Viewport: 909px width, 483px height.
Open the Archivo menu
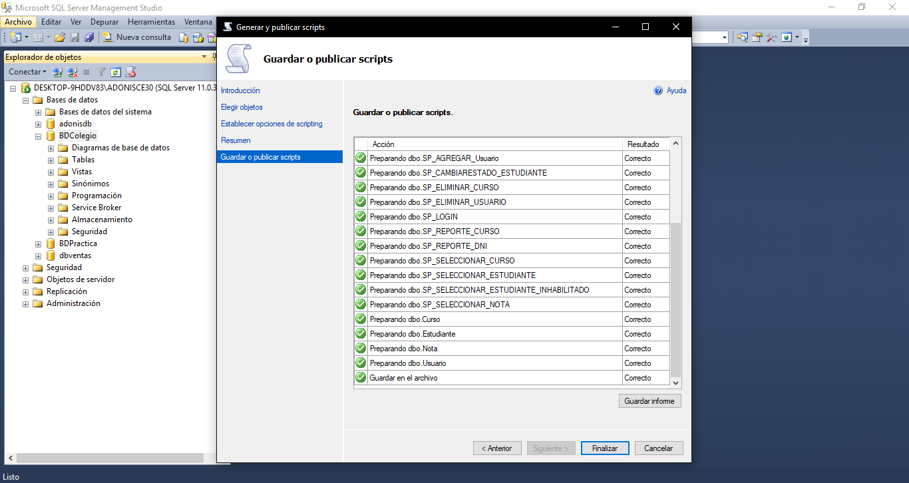(18, 21)
